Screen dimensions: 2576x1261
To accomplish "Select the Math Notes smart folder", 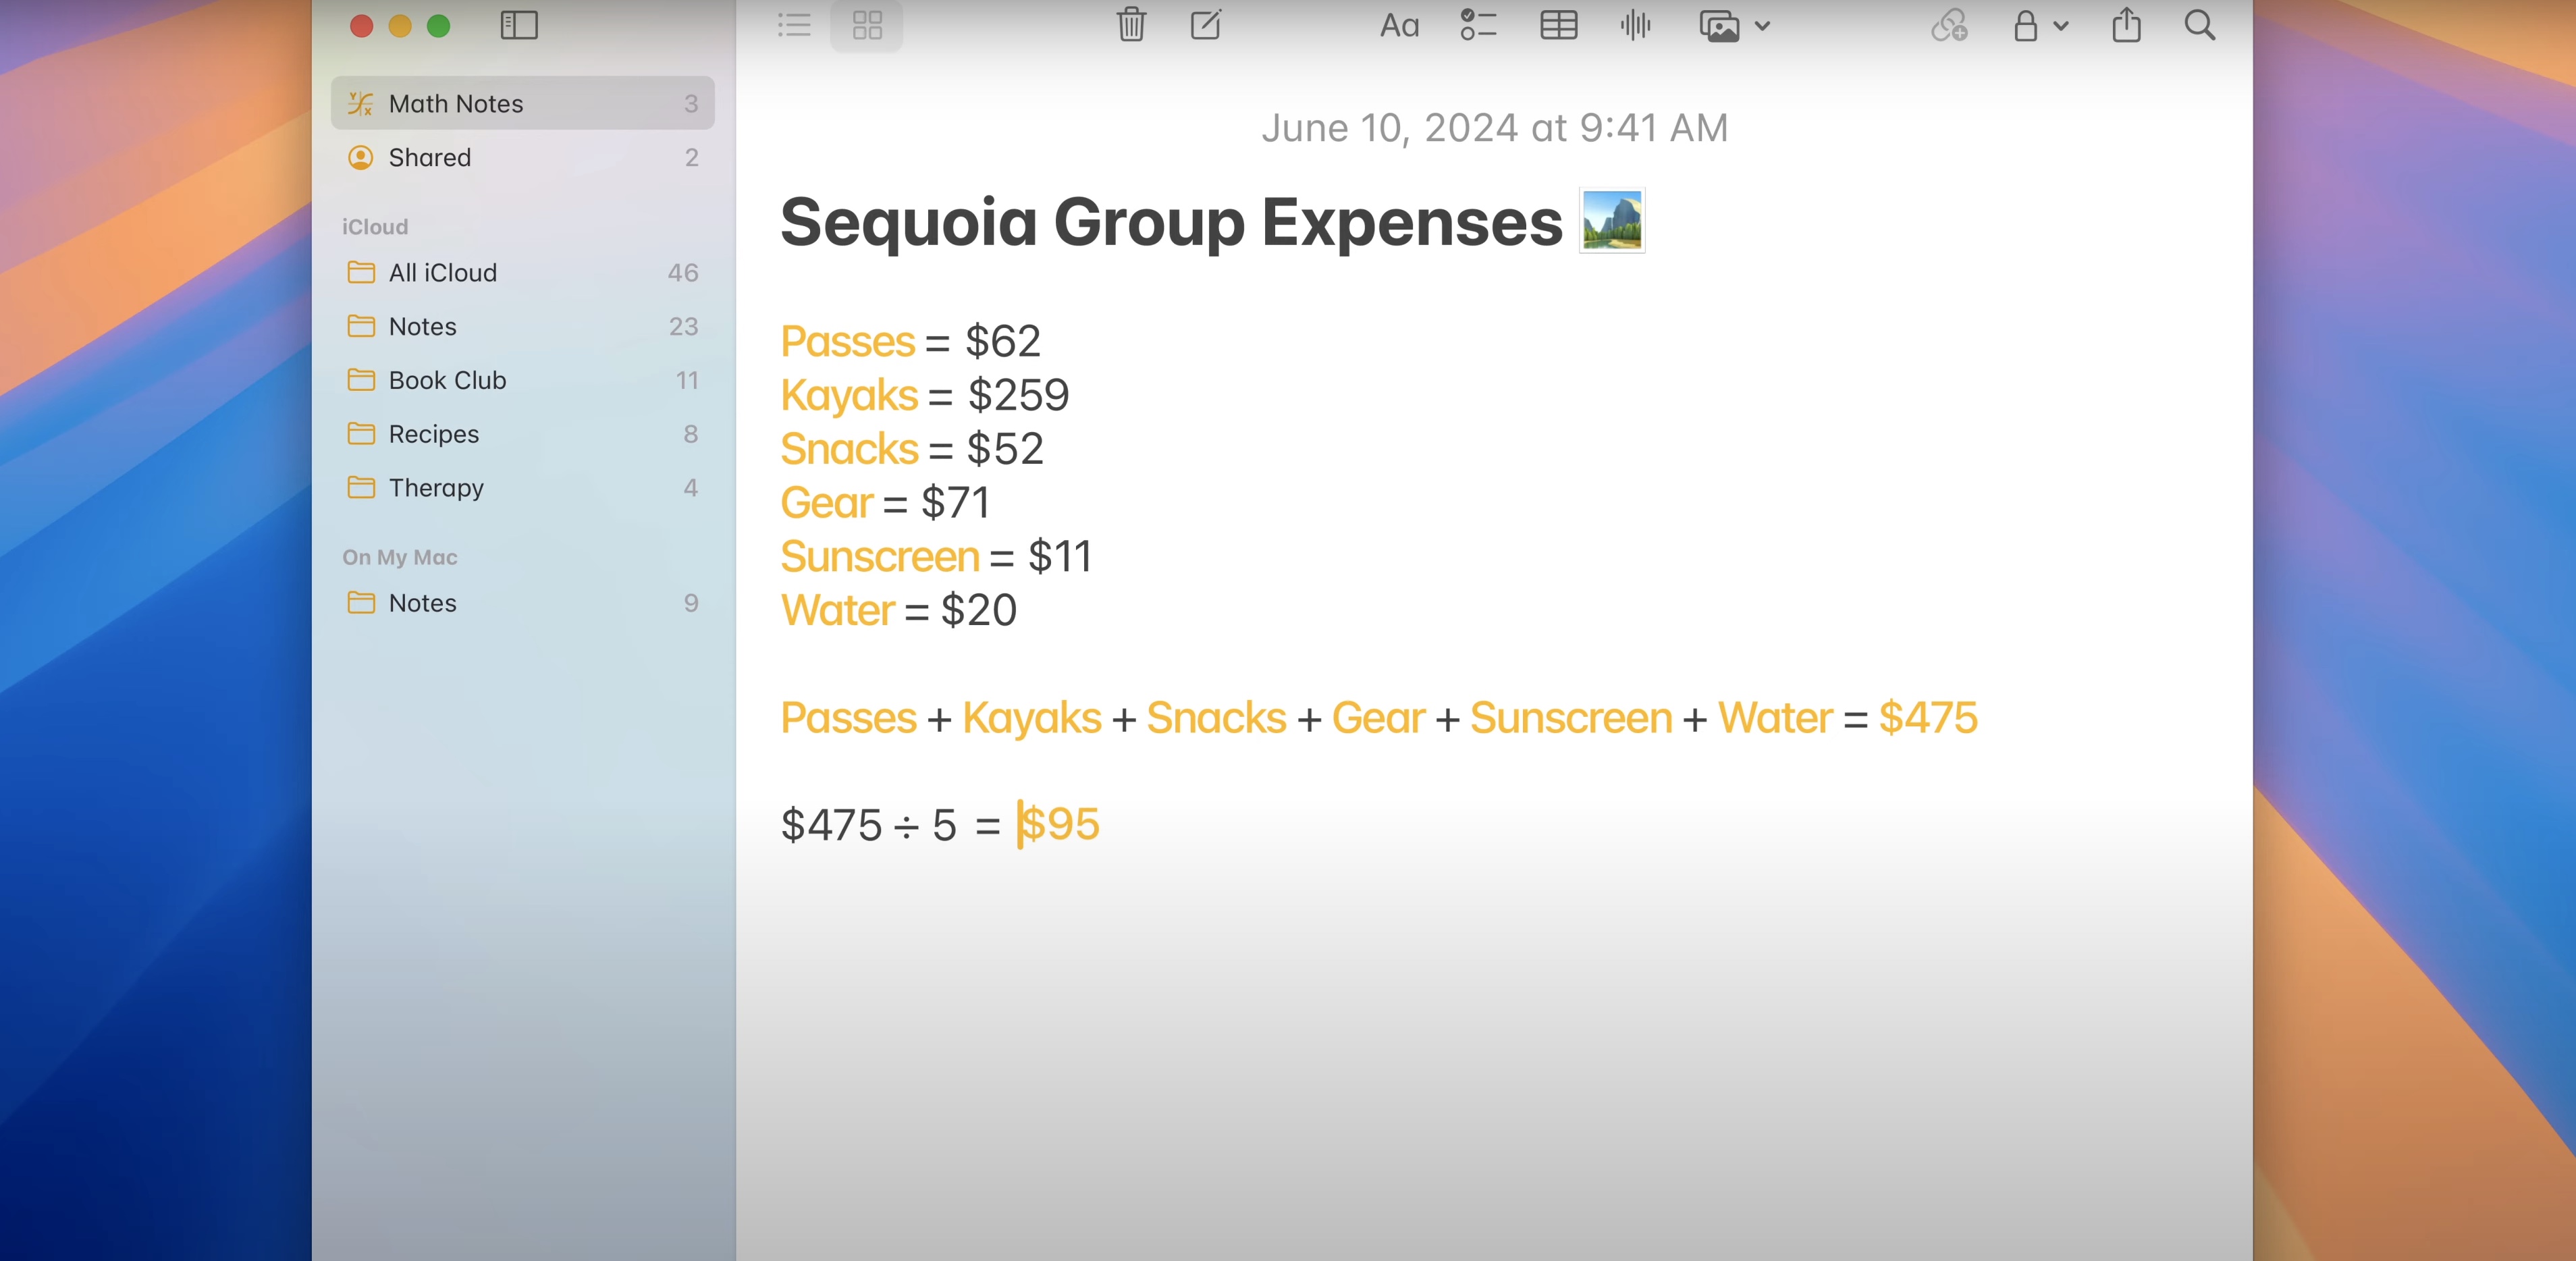I will coord(455,103).
